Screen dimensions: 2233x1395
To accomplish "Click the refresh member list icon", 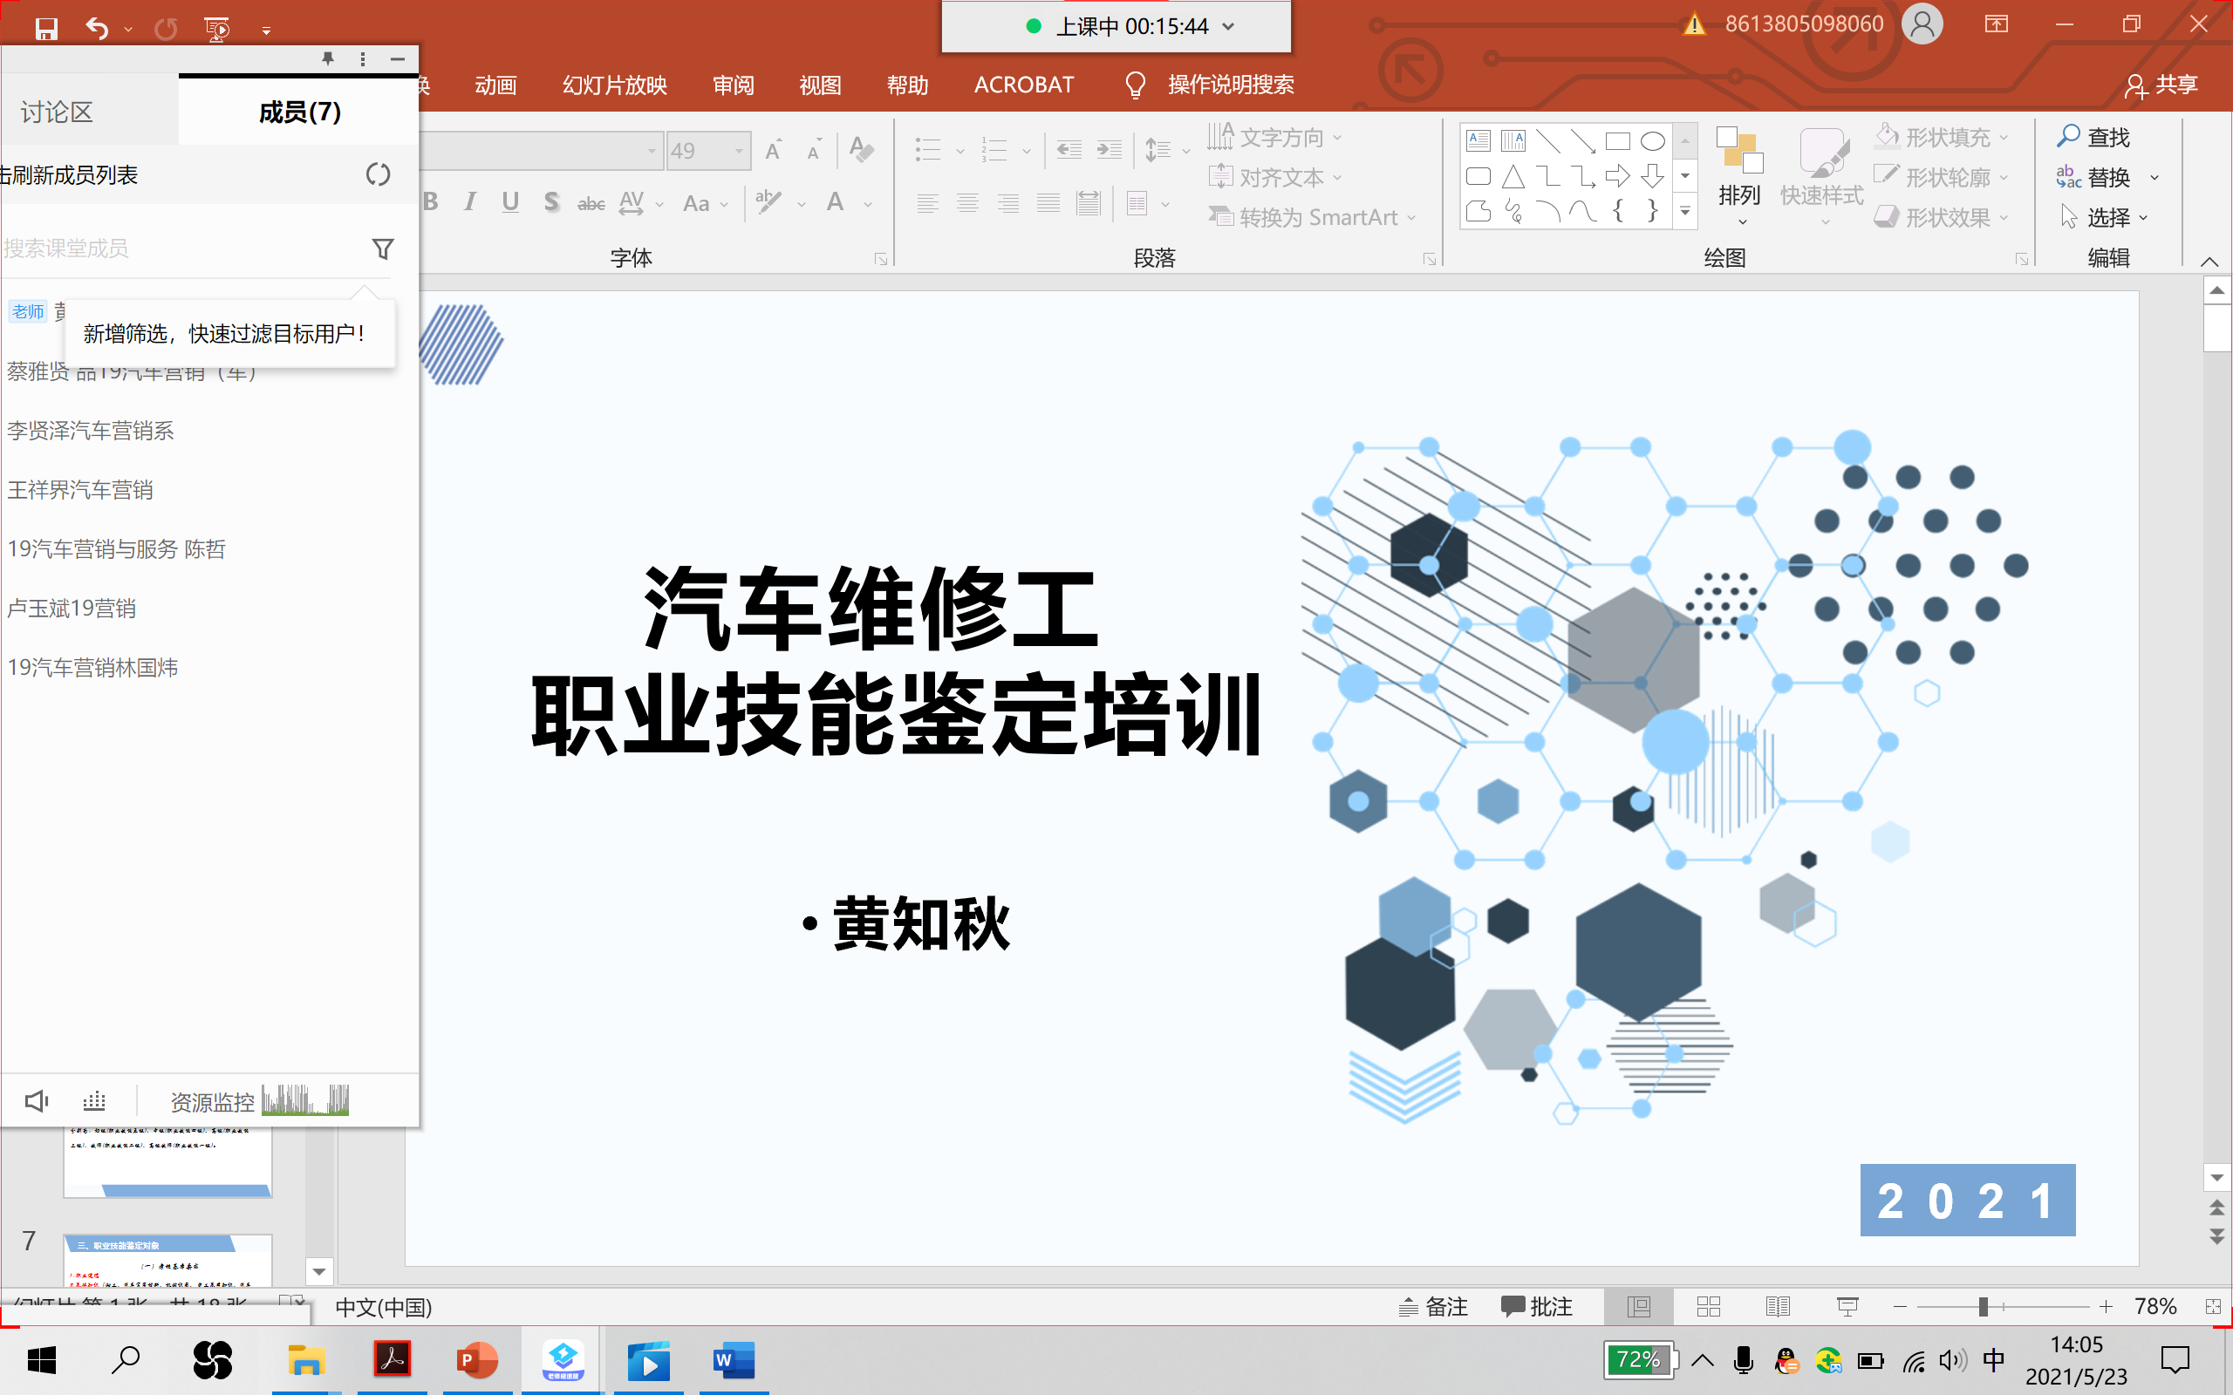I will click(x=378, y=174).
